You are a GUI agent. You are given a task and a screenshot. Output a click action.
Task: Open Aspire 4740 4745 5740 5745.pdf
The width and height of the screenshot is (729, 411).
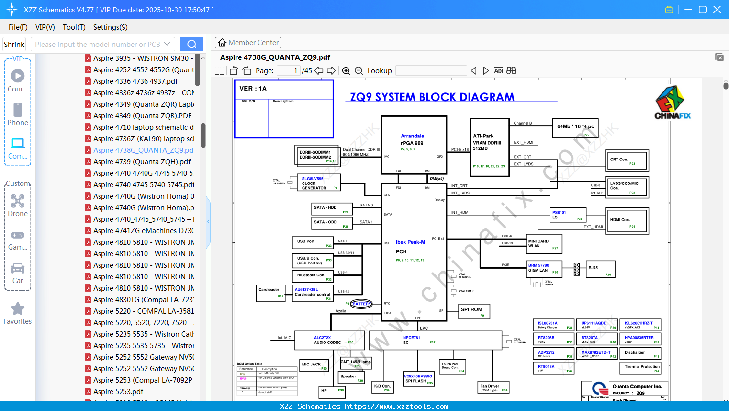(144, 184)
